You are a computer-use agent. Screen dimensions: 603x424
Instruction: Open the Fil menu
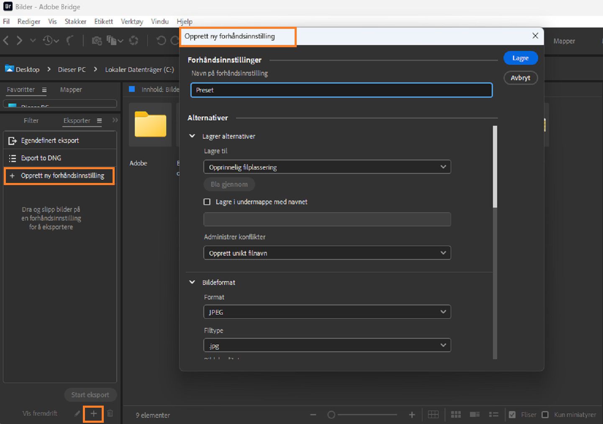pos(6,21)
